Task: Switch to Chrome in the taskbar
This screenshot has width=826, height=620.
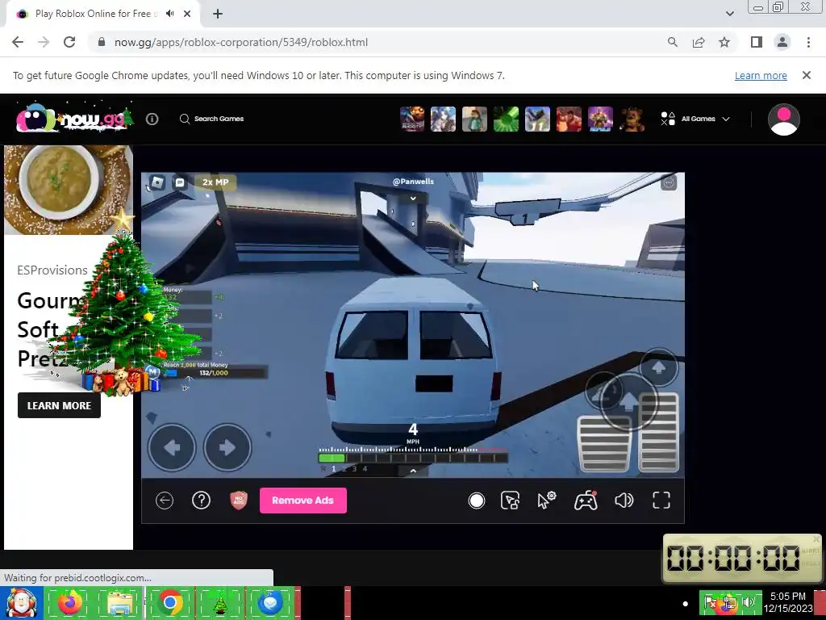Action: click(169, 602)
